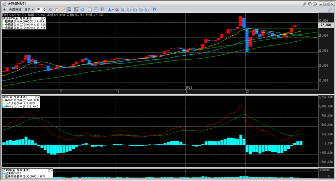The image size is (336, 181).
Task: Click the blue circular up-arrow icon
Action: click(x=82, y=9)
